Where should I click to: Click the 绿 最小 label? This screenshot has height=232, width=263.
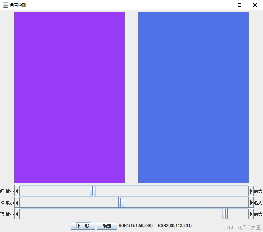[7, 203]
